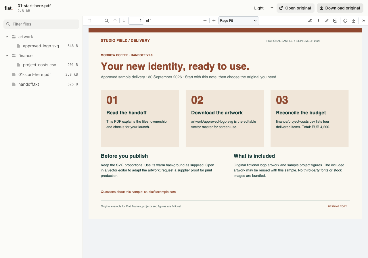This screenshot has height=258, width=368.
Task: Click 'STUDIO FIELD / DELIVERY' header text
Action: point(125,40)
